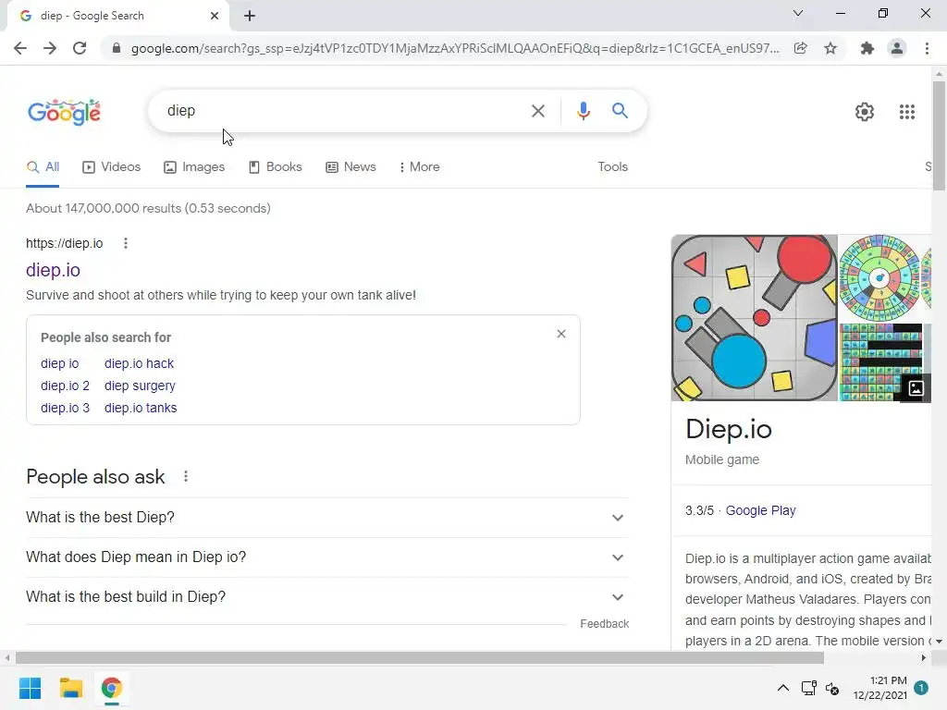Dismiss the People also search for box
Viewport: 947px width, 710px height.
tap(561, 334)
